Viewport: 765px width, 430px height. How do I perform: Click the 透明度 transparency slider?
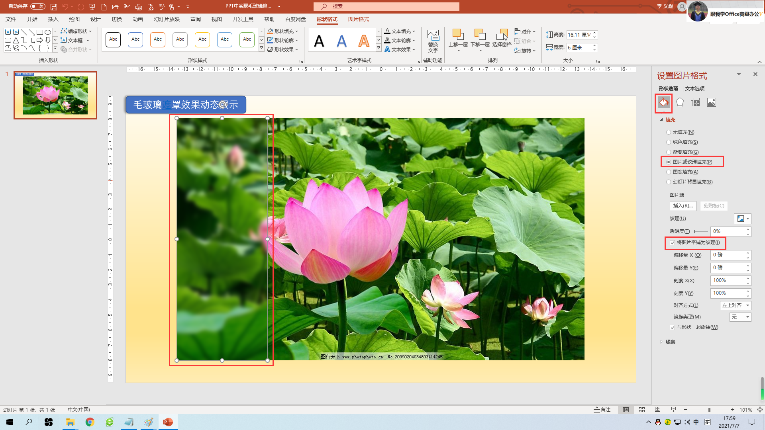[701, 231]
